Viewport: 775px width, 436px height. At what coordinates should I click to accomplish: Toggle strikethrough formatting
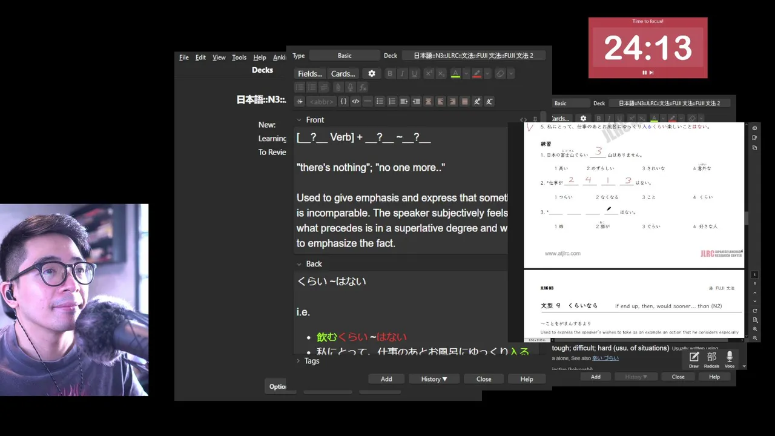(299, 101)
